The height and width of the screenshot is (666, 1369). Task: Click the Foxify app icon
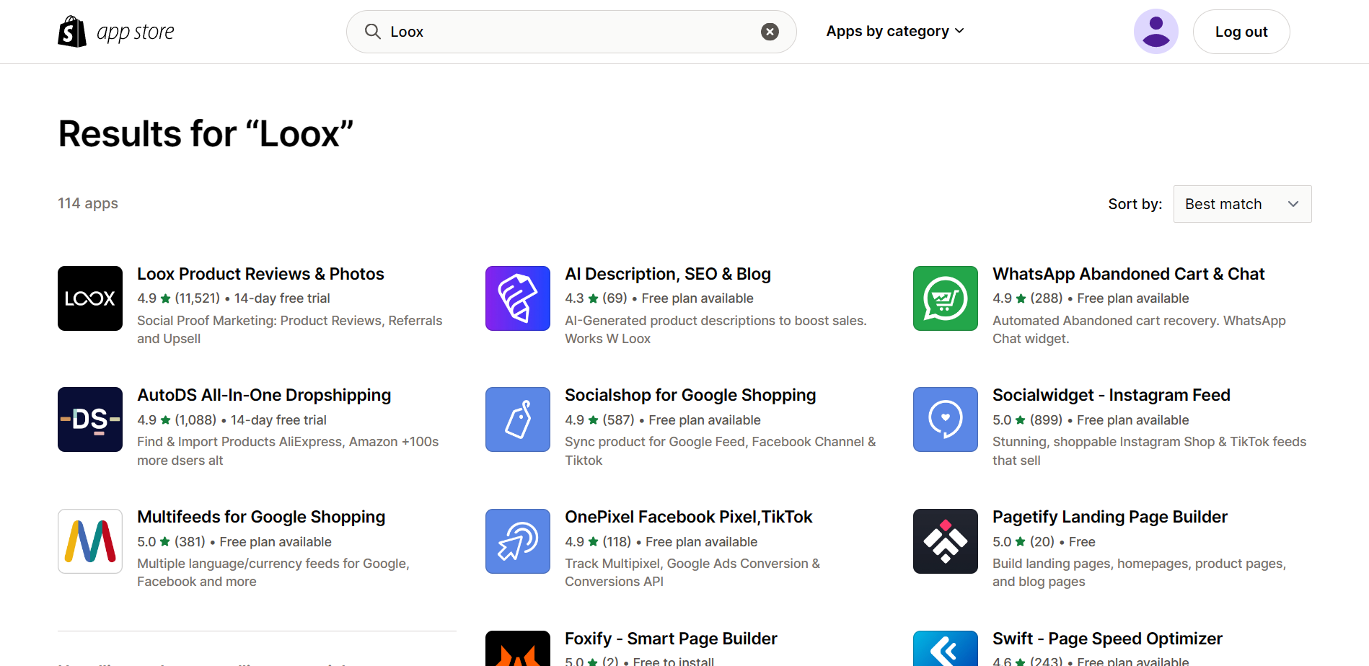(x=518, y=648)
